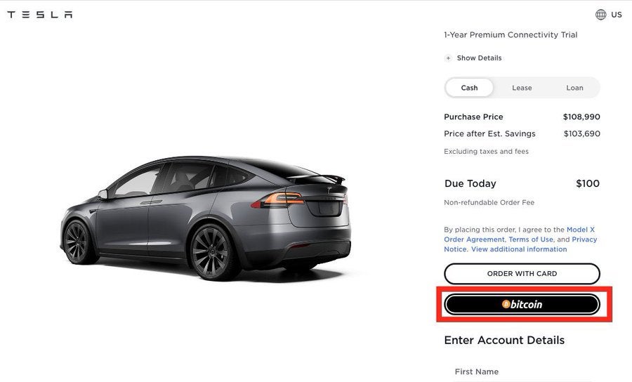The image size is (632, 382).
Task: Click the Due Today $100 amount
Action: [x=587, y=184]
